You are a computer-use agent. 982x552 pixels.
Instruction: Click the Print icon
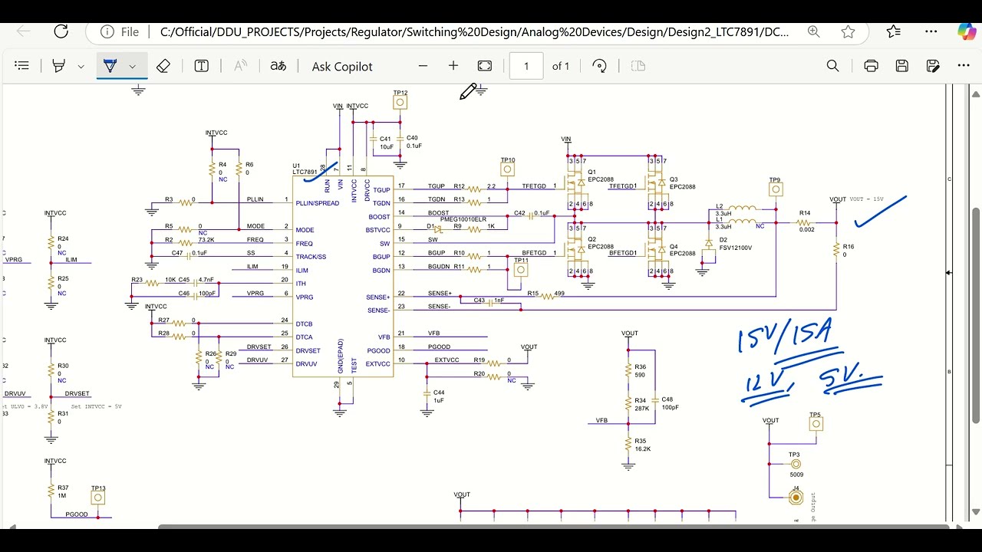tap(871, 66)
